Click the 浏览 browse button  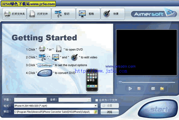click(109, 112)
